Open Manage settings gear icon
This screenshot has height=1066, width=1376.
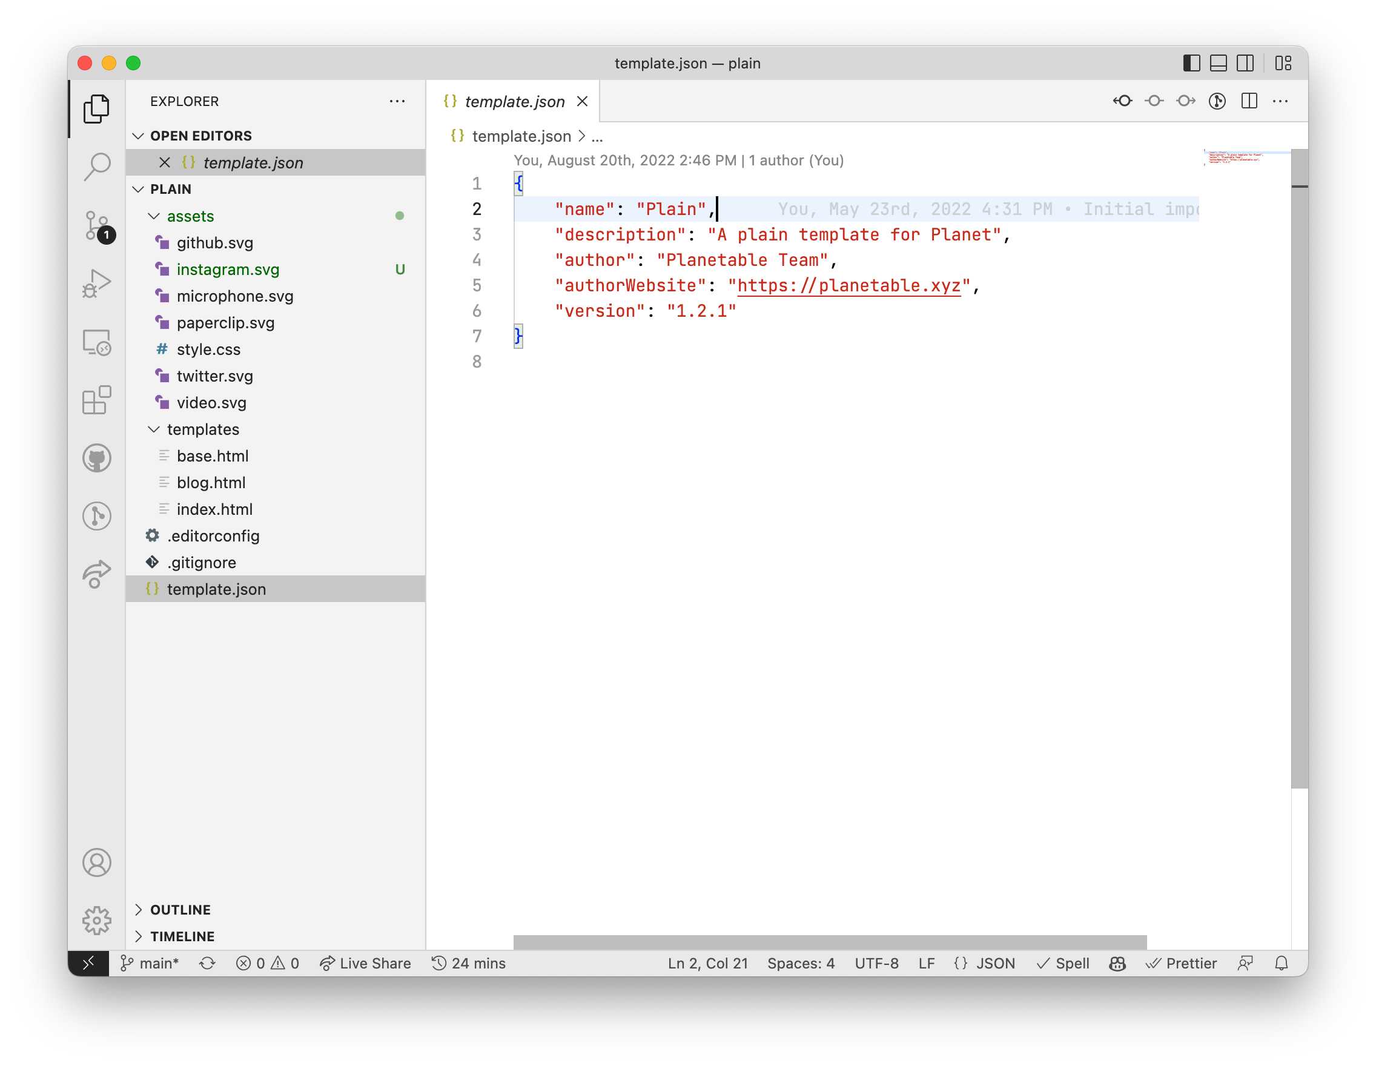point(97,921)
